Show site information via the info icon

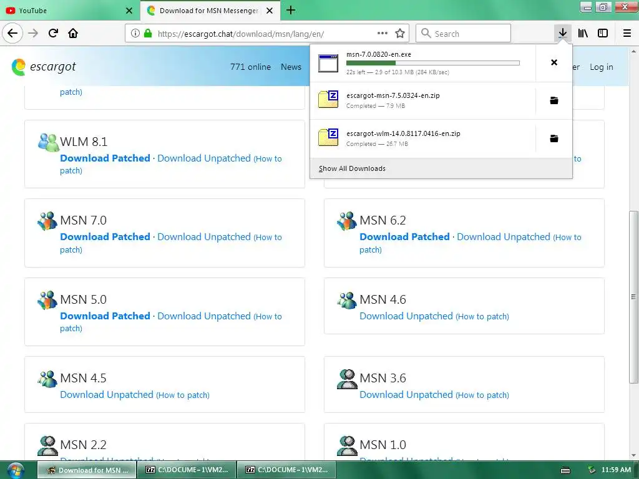135,34
